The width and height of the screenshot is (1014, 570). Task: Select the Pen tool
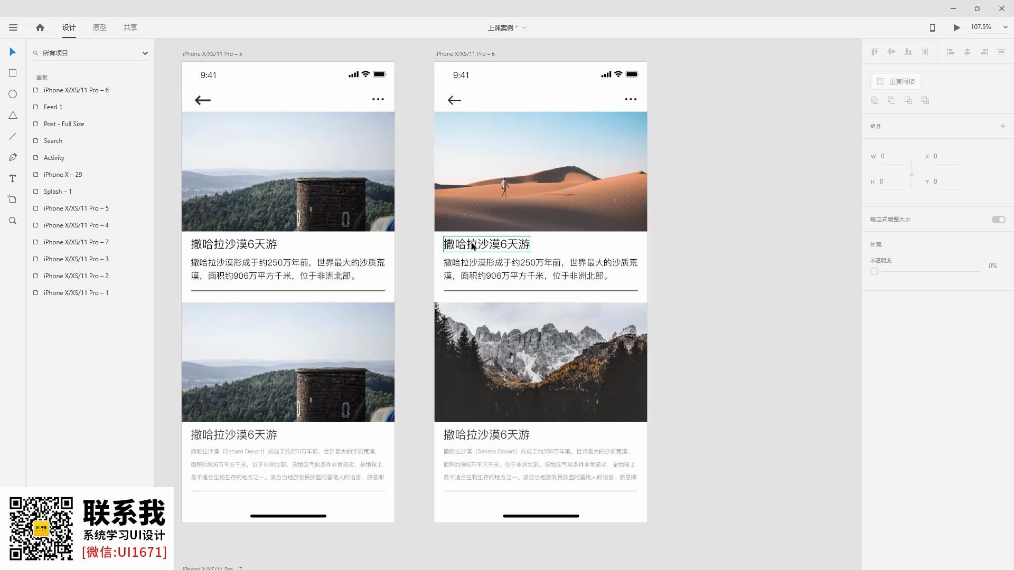(13, 157)
